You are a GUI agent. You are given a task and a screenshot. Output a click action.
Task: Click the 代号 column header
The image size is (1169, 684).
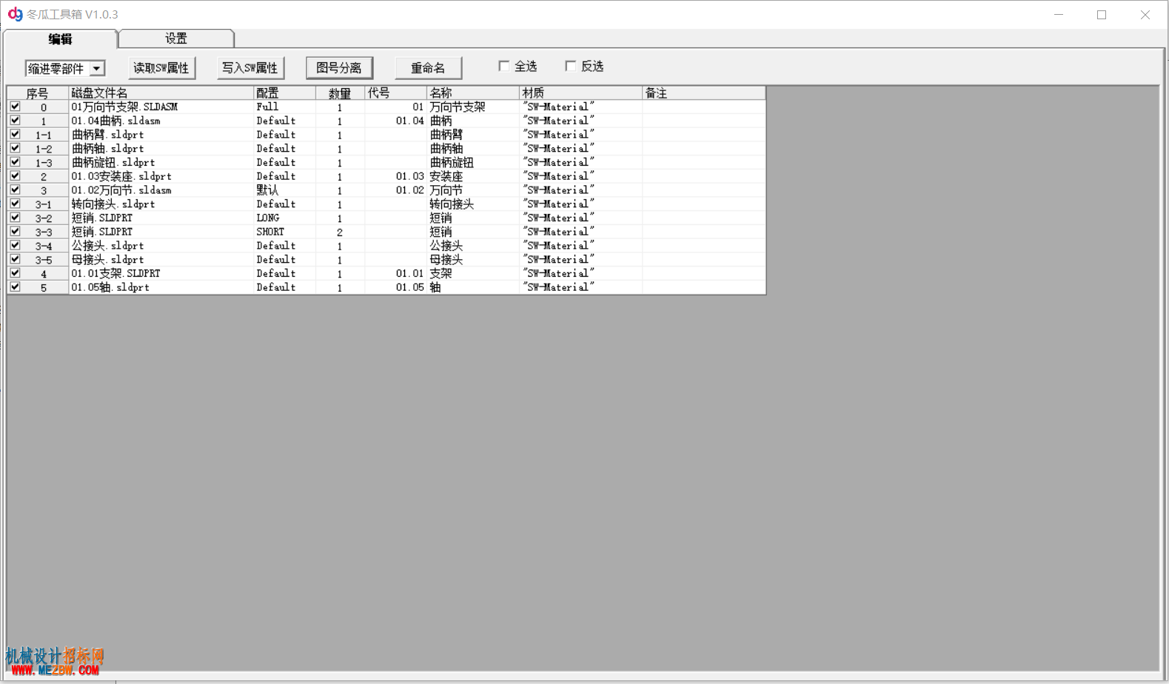[x=396, y=93]
